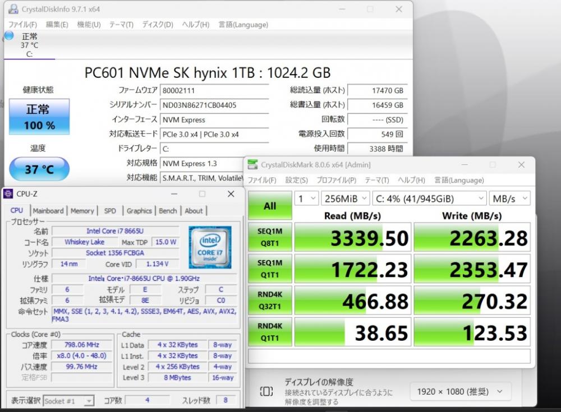Switch to Bench tab in CPU-Z

pyautogui.click(x=168, y=211)
